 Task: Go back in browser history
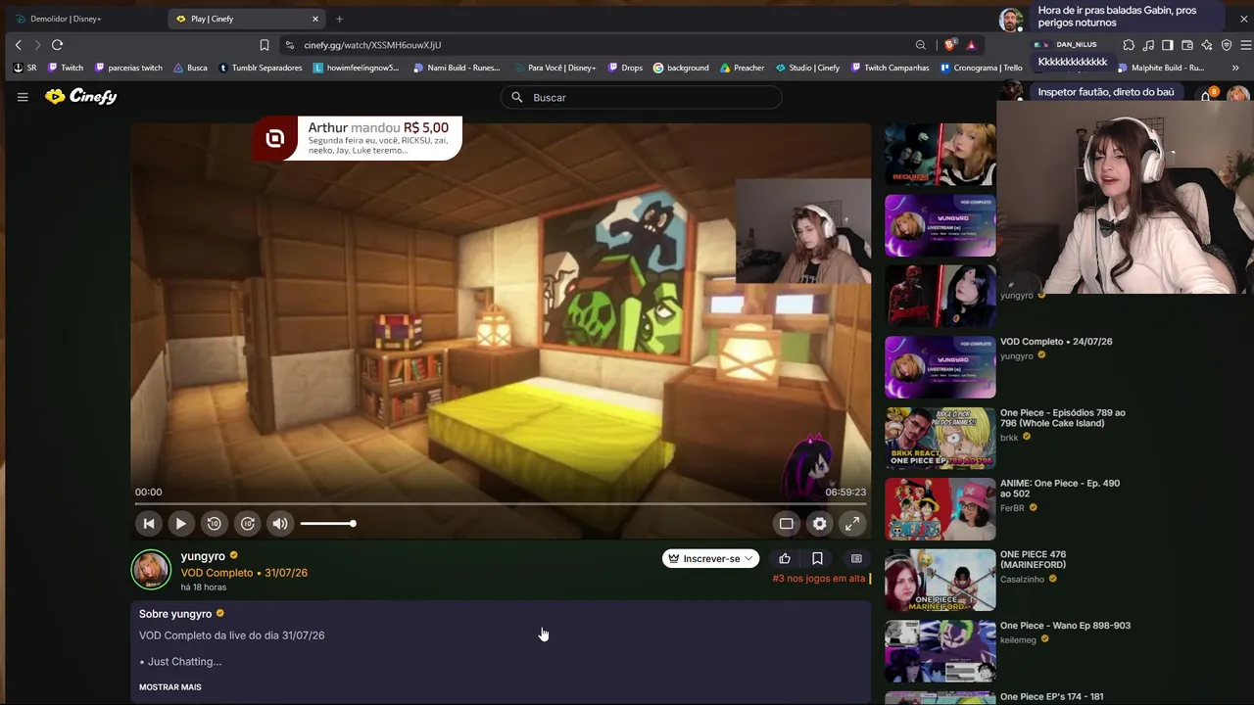[18, 45]
